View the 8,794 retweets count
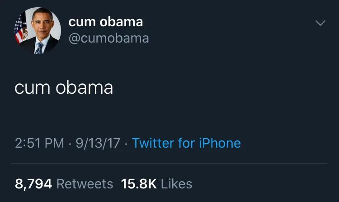 pos(33,183)
